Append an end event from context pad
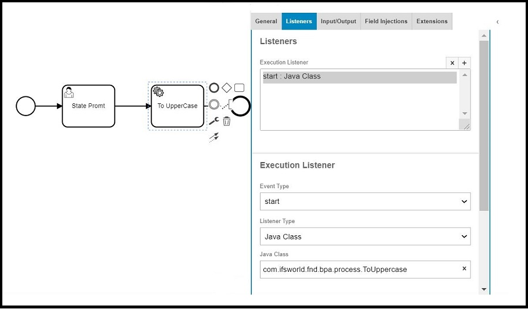This screenshot has width=528, height=309. coord(214,88)
